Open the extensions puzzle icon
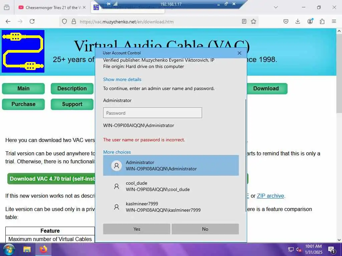 (322, 21)
